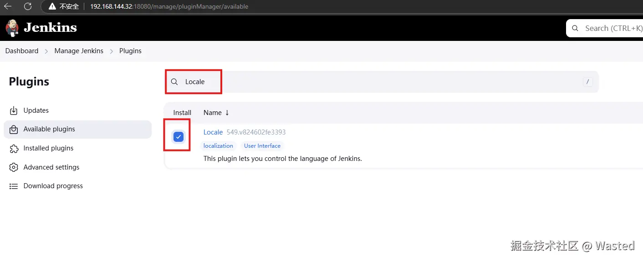Image resolution: width=643 pixels, height=260 pixels.
Task: Open the Manage Jenkins breadcrumb link
Action: click(79, 51)
